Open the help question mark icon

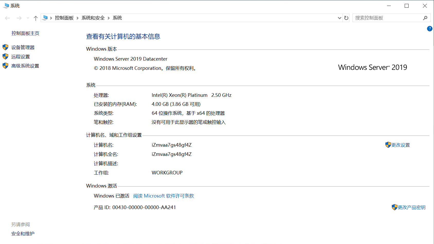430,29
